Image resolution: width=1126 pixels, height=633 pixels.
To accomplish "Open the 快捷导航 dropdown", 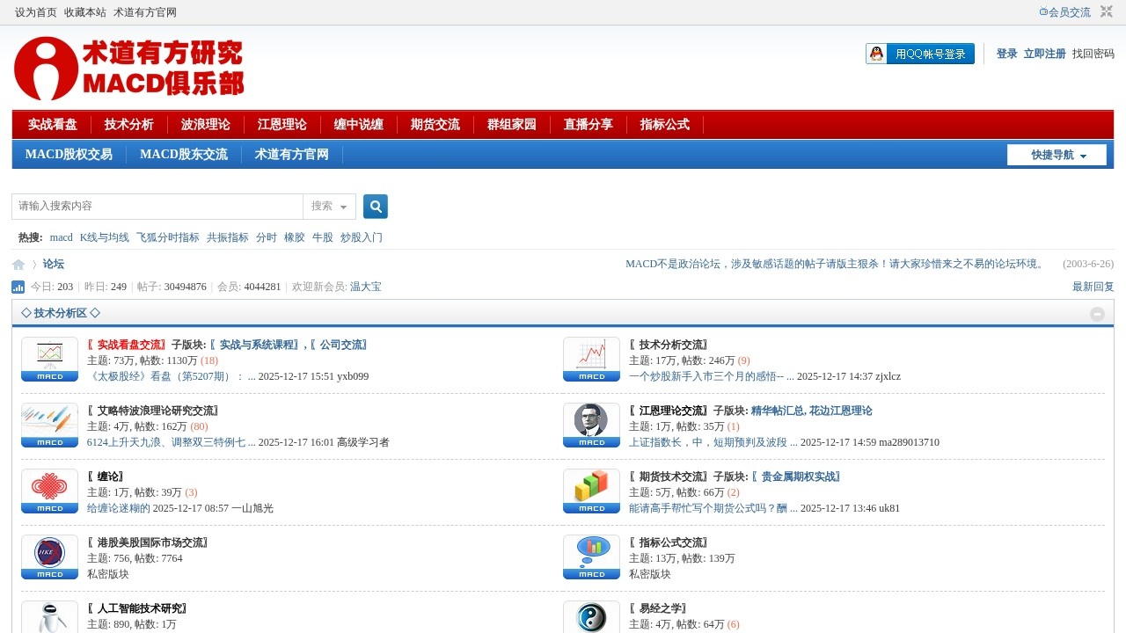I will (x=1057, y=155).
